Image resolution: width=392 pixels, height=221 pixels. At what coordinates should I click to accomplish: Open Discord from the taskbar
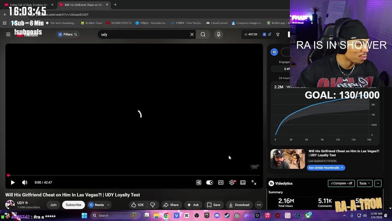(217, 215)
